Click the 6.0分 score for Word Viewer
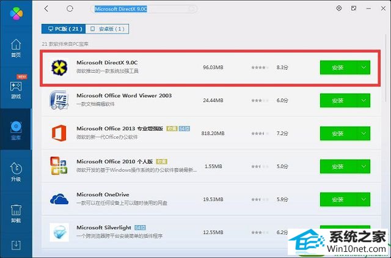The height and width of the screenshot is (258, 391). click(282, 100)
